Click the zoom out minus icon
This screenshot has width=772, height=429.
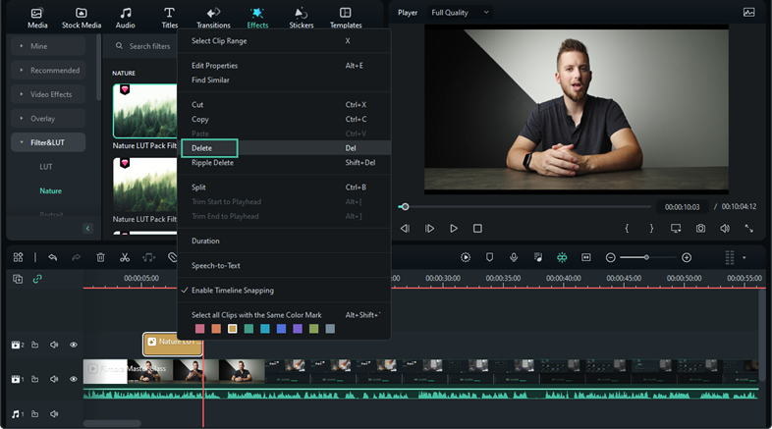click(611, 257)
